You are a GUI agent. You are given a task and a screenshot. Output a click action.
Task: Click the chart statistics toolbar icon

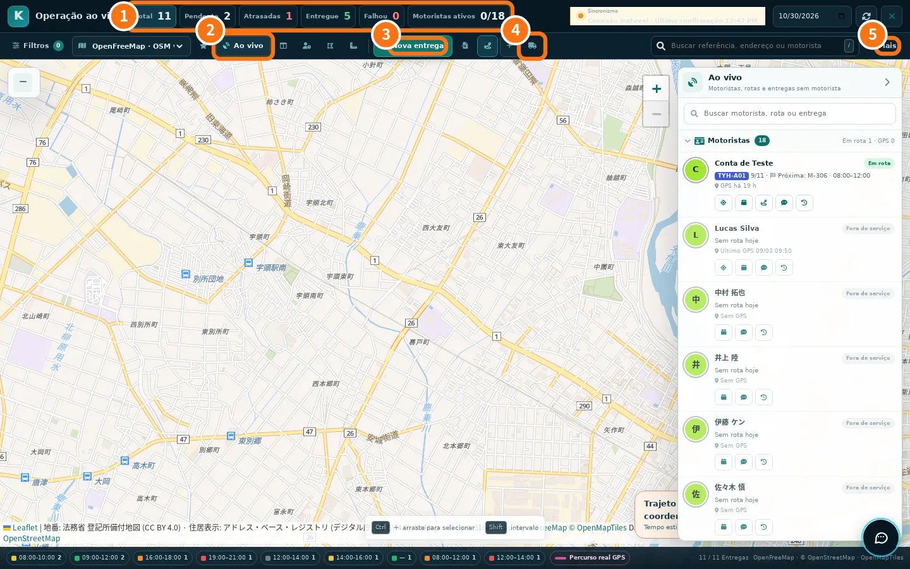coord(353,46)
